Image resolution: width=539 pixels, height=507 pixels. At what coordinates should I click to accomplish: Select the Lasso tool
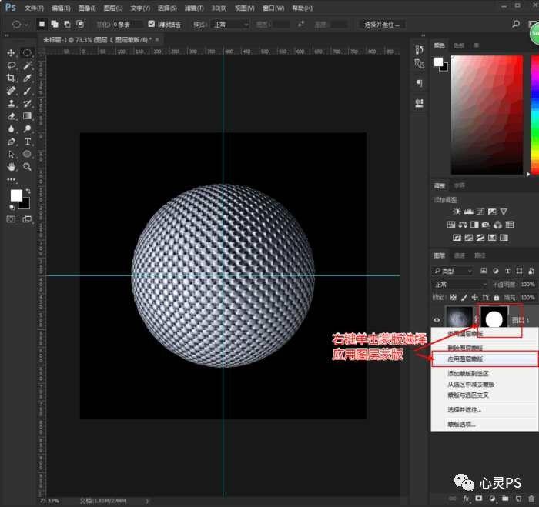[12, 66]
